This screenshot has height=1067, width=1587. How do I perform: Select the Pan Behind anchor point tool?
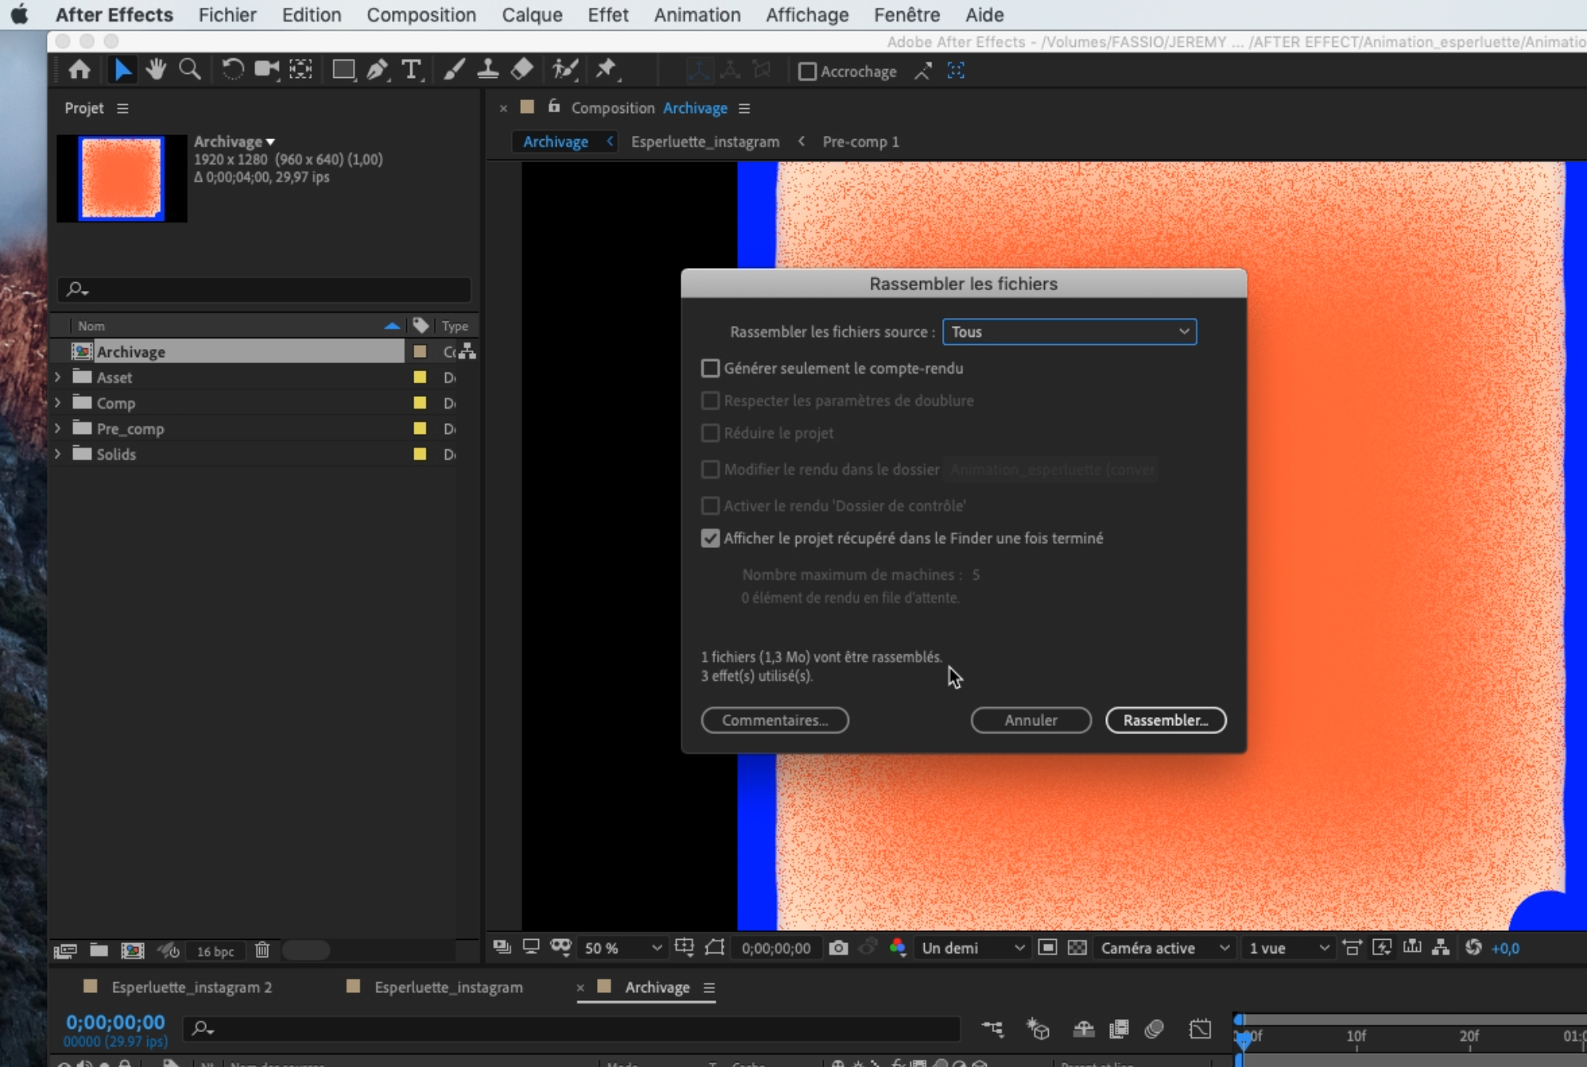point(301,71)
